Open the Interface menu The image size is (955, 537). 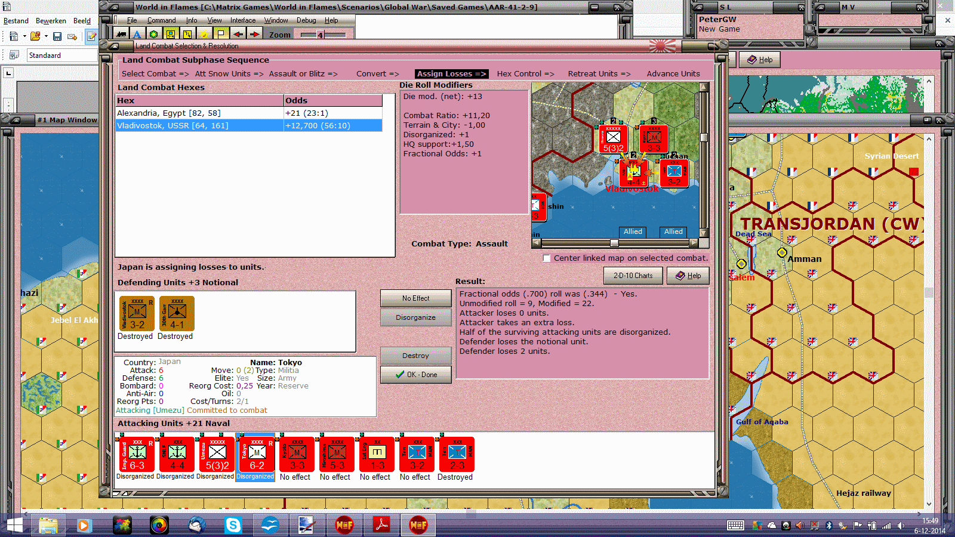(x=243, y=20)
